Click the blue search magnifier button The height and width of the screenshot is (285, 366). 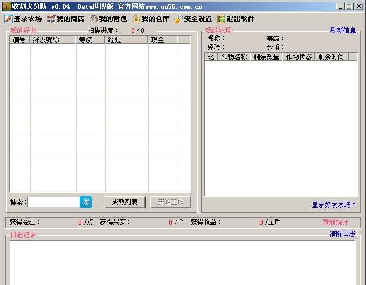pyautogui.click(x=86, y=202)
